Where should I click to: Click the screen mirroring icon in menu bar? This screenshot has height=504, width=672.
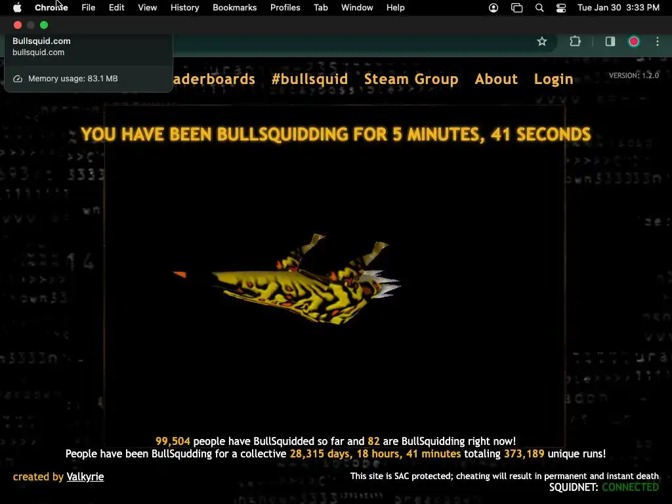[517, 8]
